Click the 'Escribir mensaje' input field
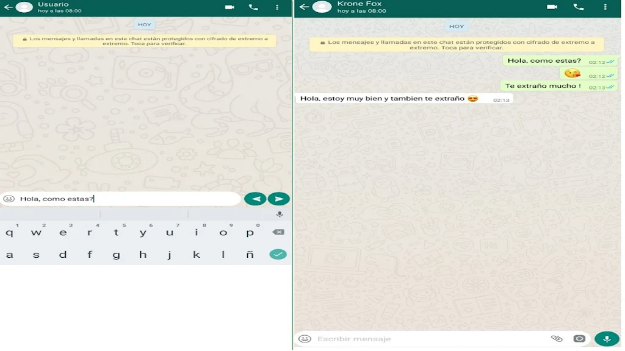The width and height of the screenshot is (625, 351). [427, 339]
